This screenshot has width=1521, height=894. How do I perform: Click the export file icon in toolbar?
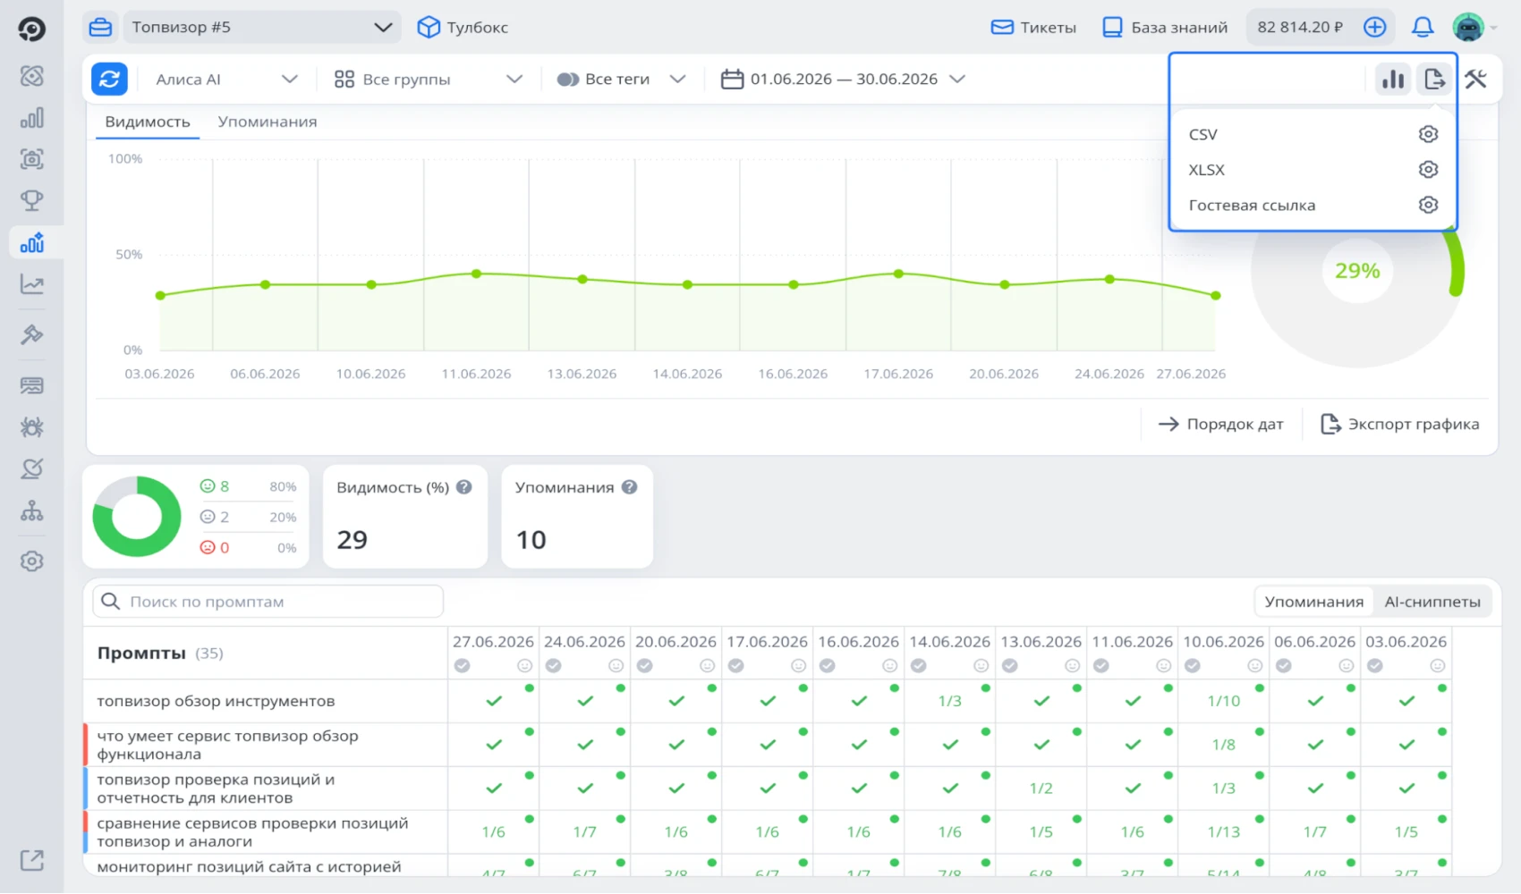[x=1434, y=79]
